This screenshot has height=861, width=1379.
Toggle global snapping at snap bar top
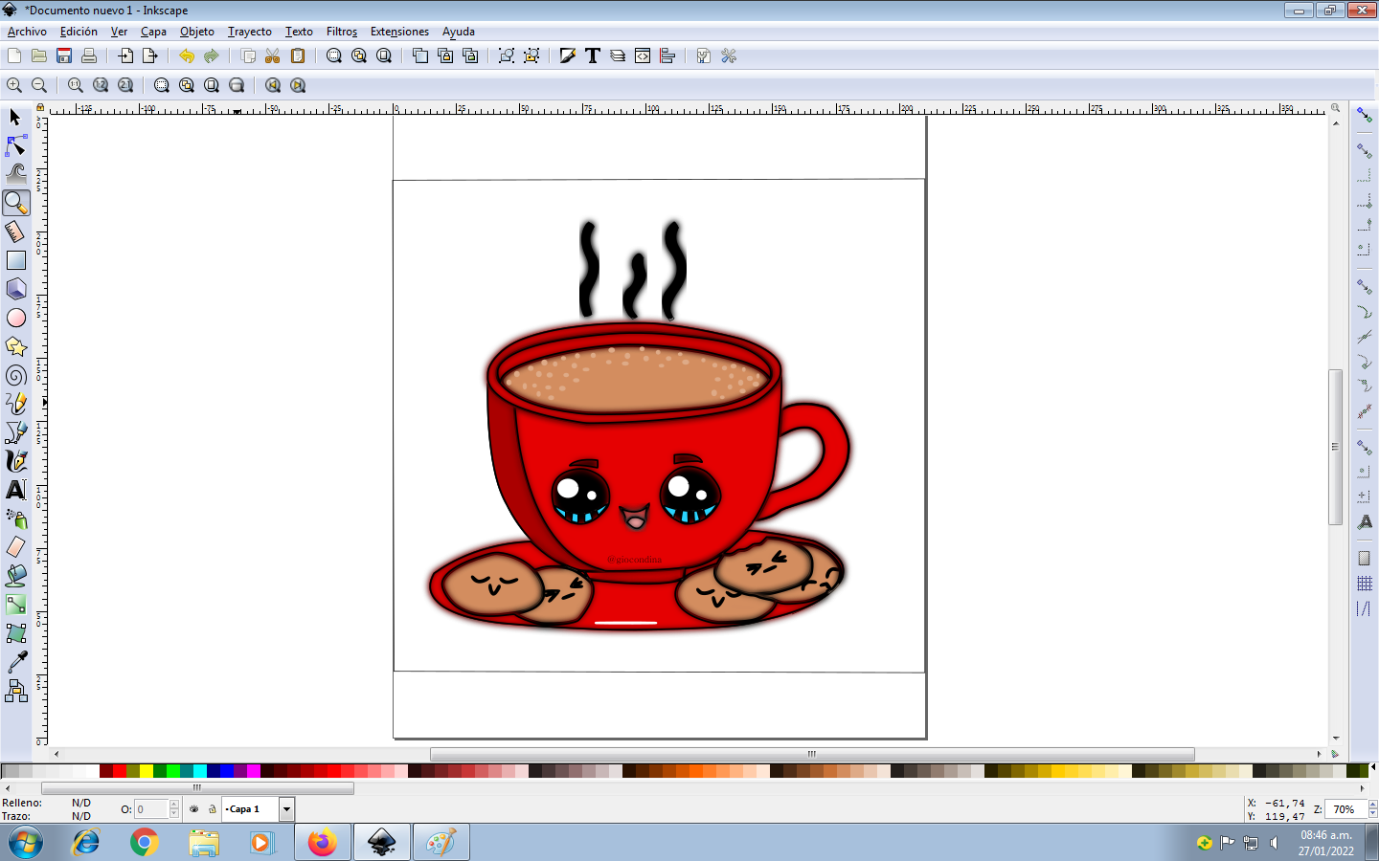(1365, 115)
